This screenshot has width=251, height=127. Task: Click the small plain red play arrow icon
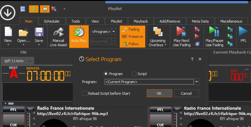tap(197, 37)
